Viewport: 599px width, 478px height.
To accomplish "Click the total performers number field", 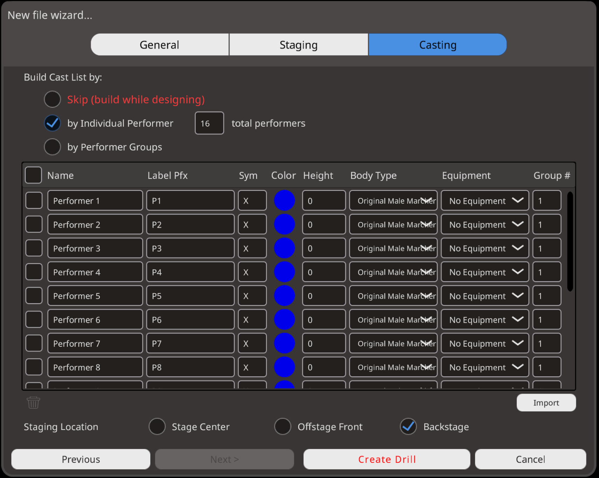I will click(x=209, y=123).
